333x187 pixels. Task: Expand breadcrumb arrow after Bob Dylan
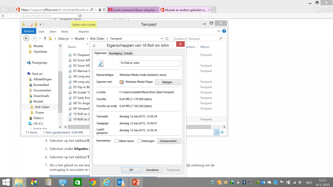(108, 39)
